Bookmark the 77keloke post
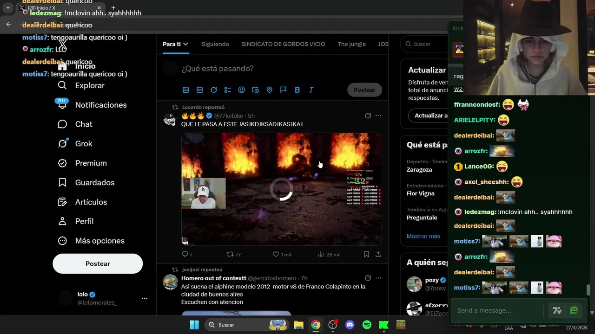The image size is (595, 334). (366, 254)
